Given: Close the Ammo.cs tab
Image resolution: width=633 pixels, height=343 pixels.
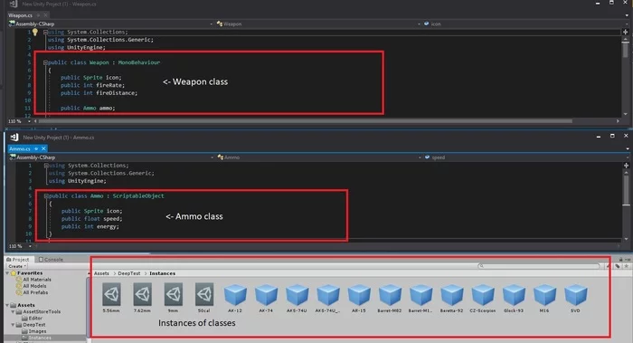Looking at the screenshot, I should point(43,148).
